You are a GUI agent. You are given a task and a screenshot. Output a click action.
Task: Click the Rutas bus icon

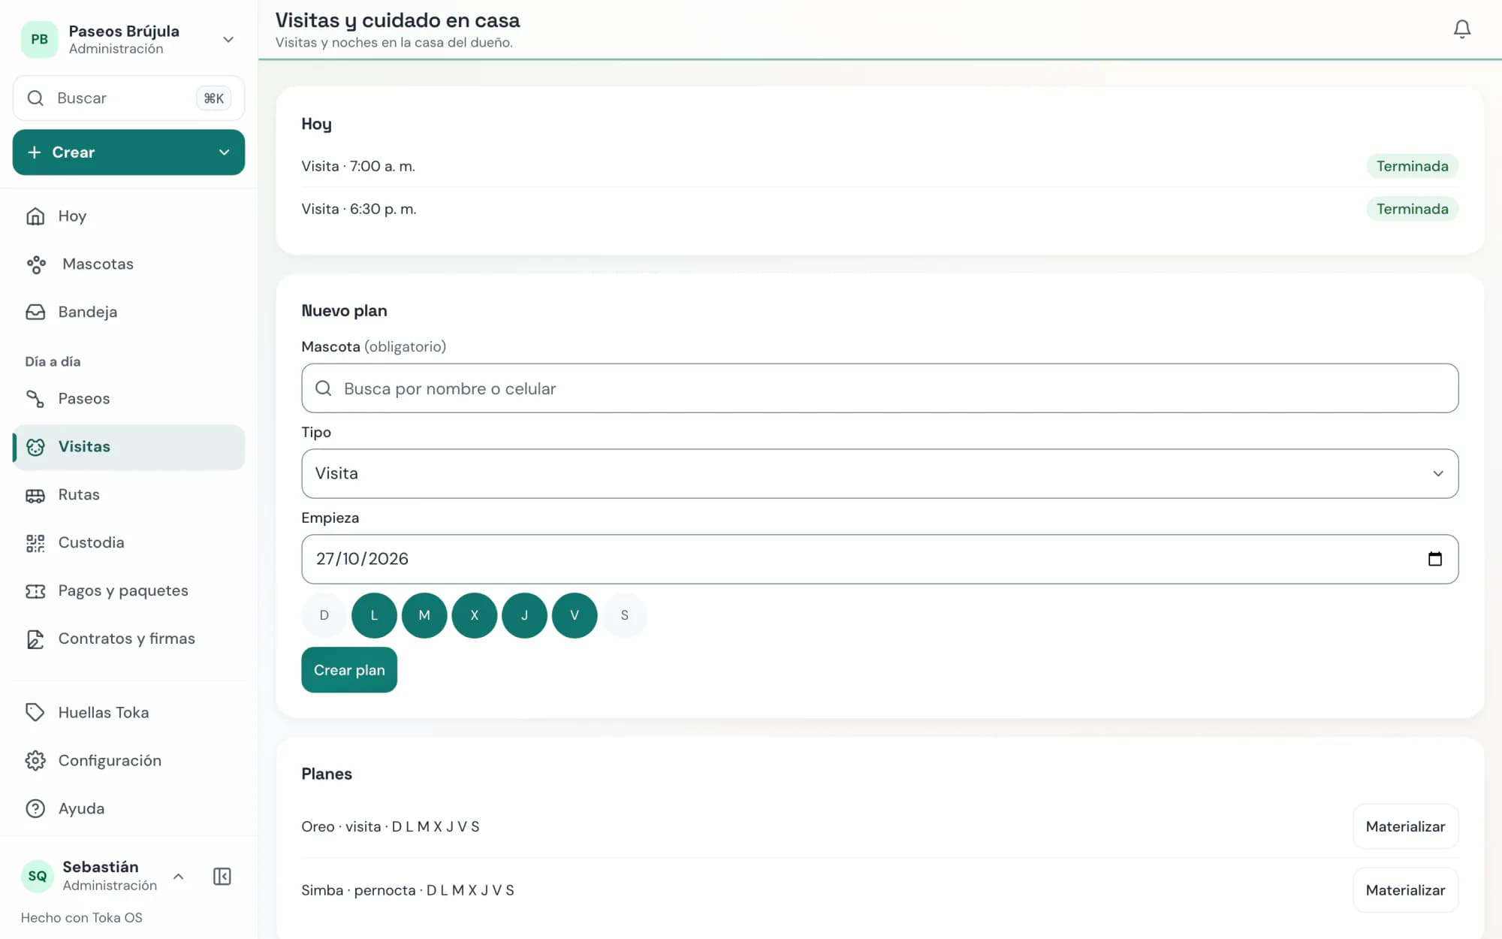(x=35, y=495)
